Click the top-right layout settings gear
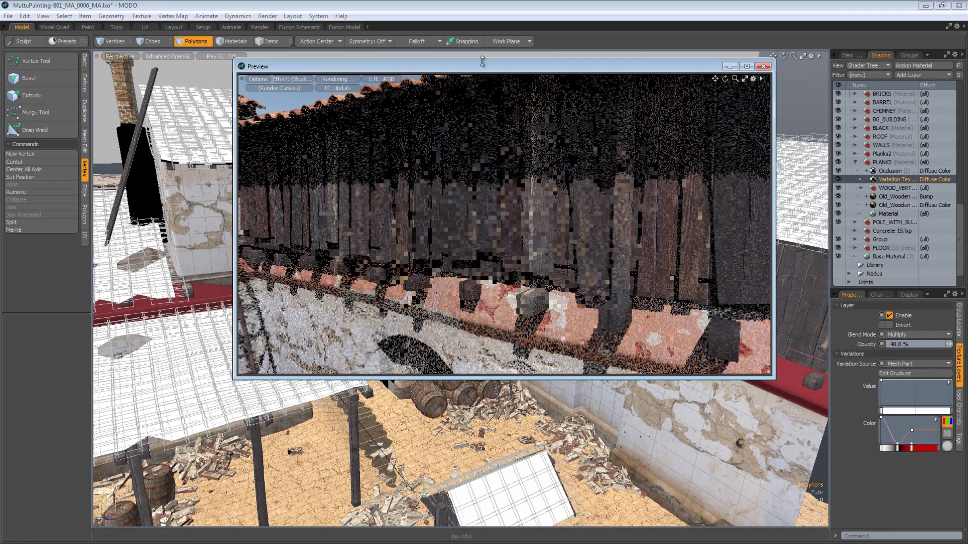Image resolution: width=968 pixels, height=544 pixels. tap(957, 27)
